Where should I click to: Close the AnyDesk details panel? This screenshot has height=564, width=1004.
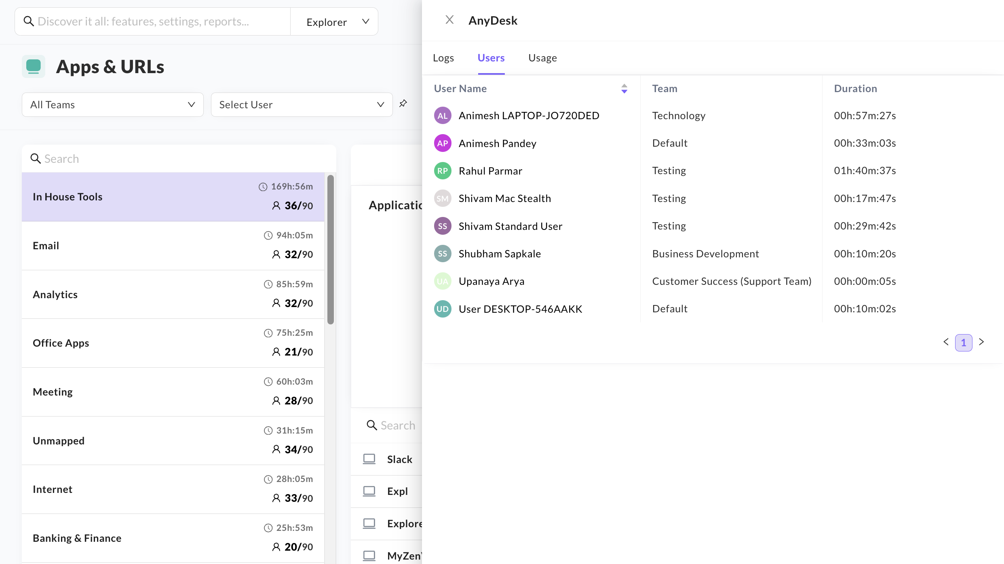pos(449,20)
